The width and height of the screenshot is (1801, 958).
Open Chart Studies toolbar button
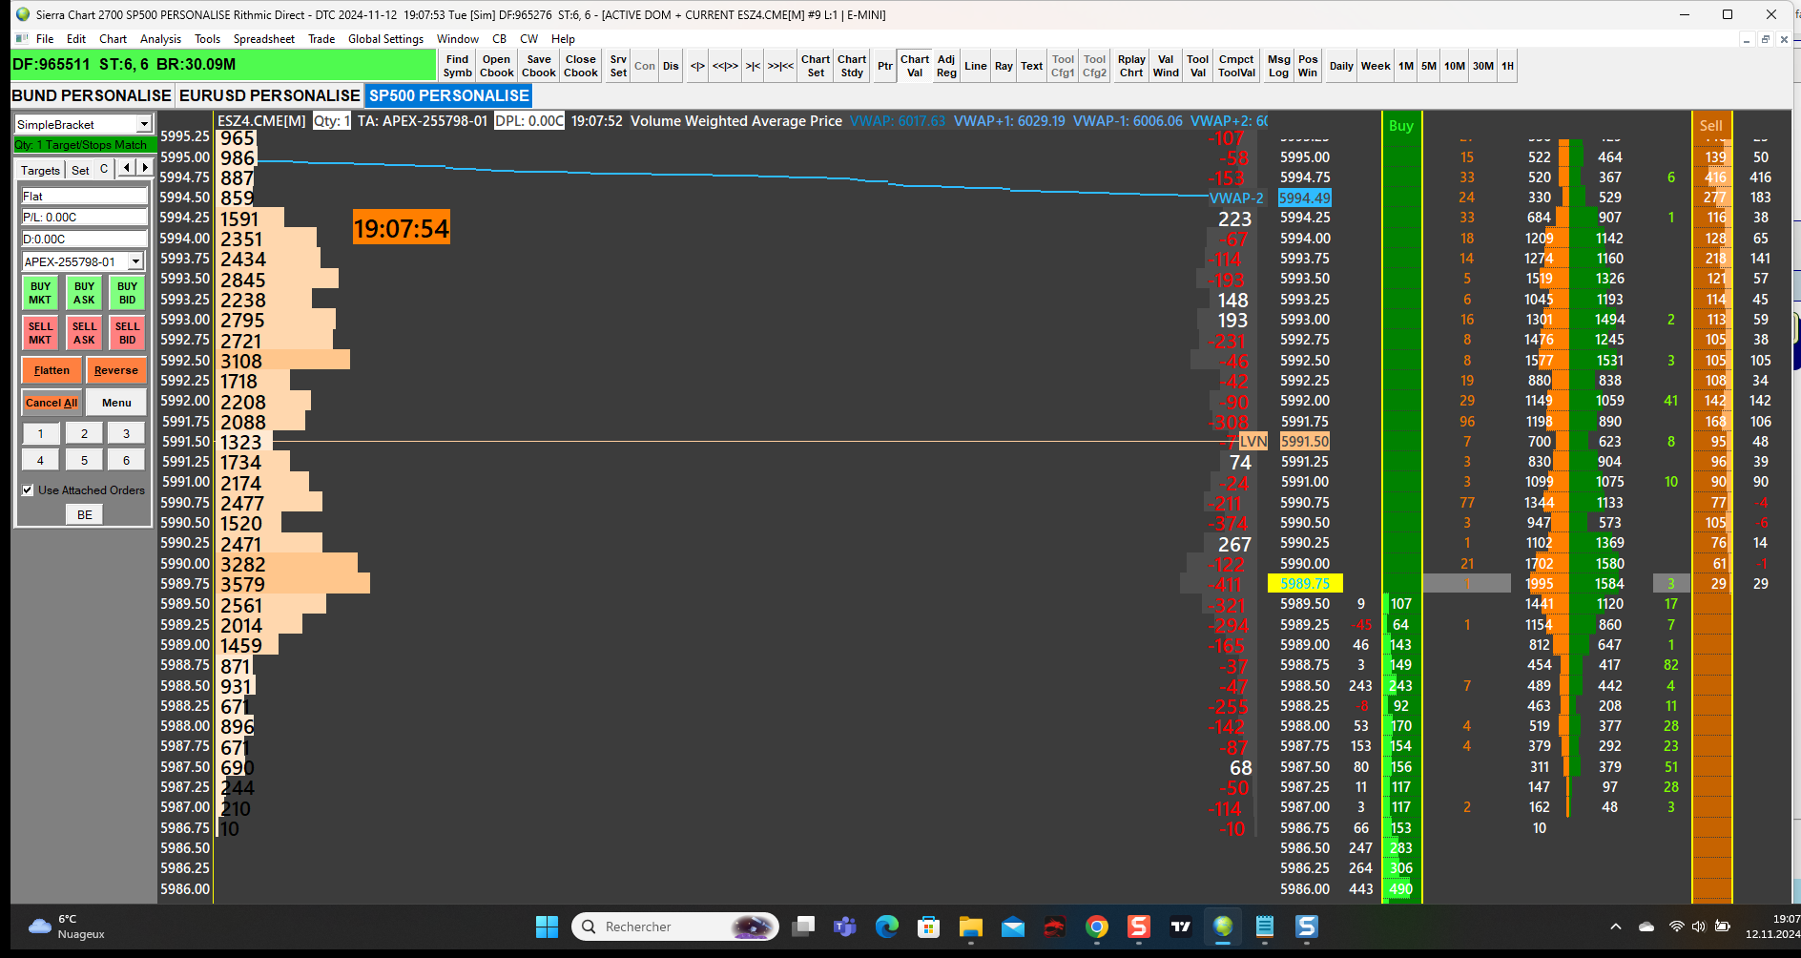[x=852, y=66]
